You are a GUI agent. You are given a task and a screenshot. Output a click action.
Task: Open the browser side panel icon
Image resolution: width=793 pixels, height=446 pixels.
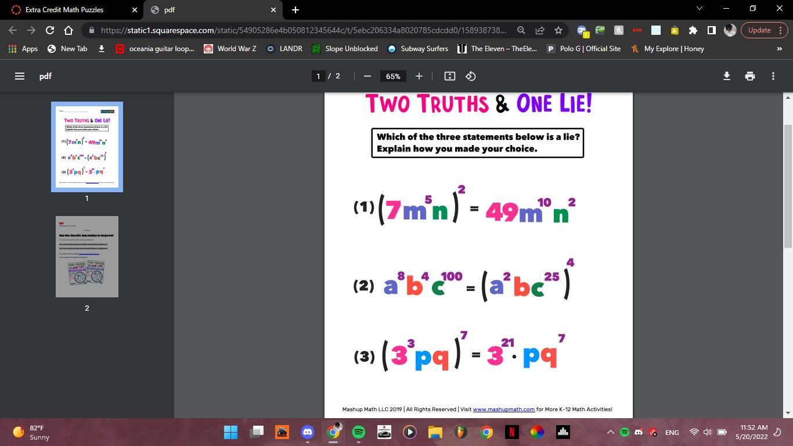coord(711,30)
